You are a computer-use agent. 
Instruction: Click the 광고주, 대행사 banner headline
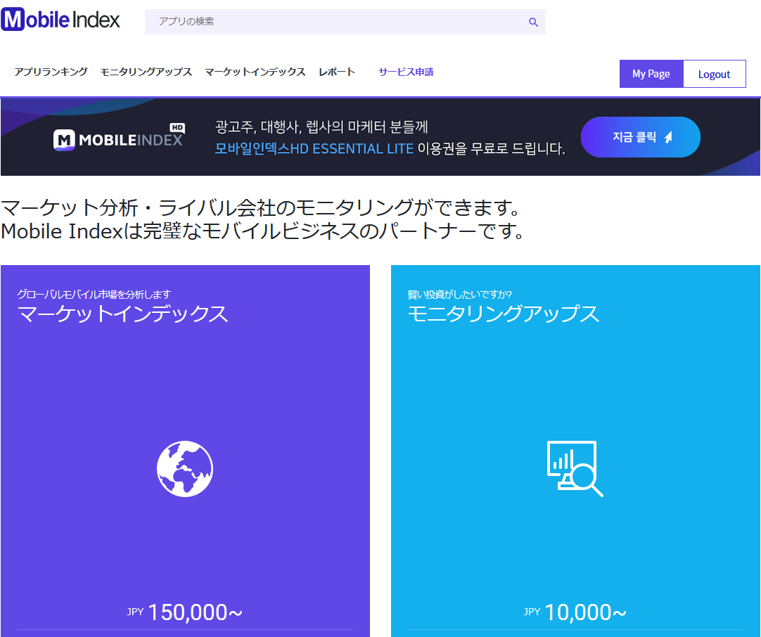[x=321, y=127]
